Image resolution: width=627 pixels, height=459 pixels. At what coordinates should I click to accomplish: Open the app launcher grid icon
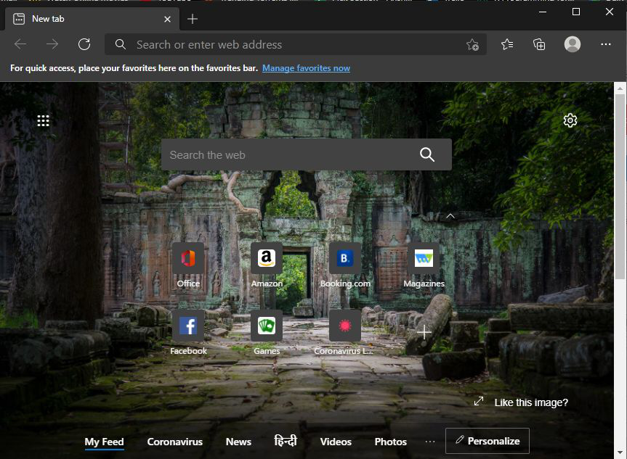43,120
